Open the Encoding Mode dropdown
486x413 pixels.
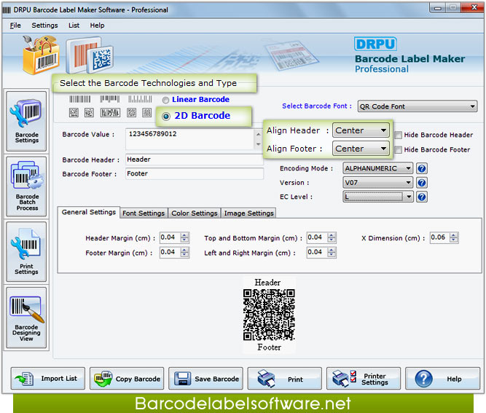click(x=378, y=168)
